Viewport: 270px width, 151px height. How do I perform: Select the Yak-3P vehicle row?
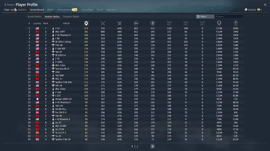coord(135,52)
